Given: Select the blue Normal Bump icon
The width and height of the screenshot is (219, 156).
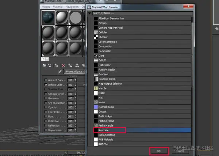Looking at the screenshot, I should point(96,107).
